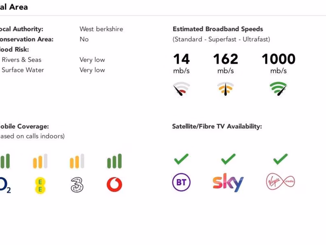Click the green signal bars above Vodafone

coord(114,161)
